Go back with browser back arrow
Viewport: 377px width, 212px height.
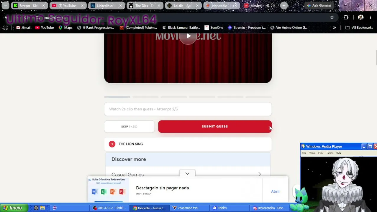tap(6, 18)
